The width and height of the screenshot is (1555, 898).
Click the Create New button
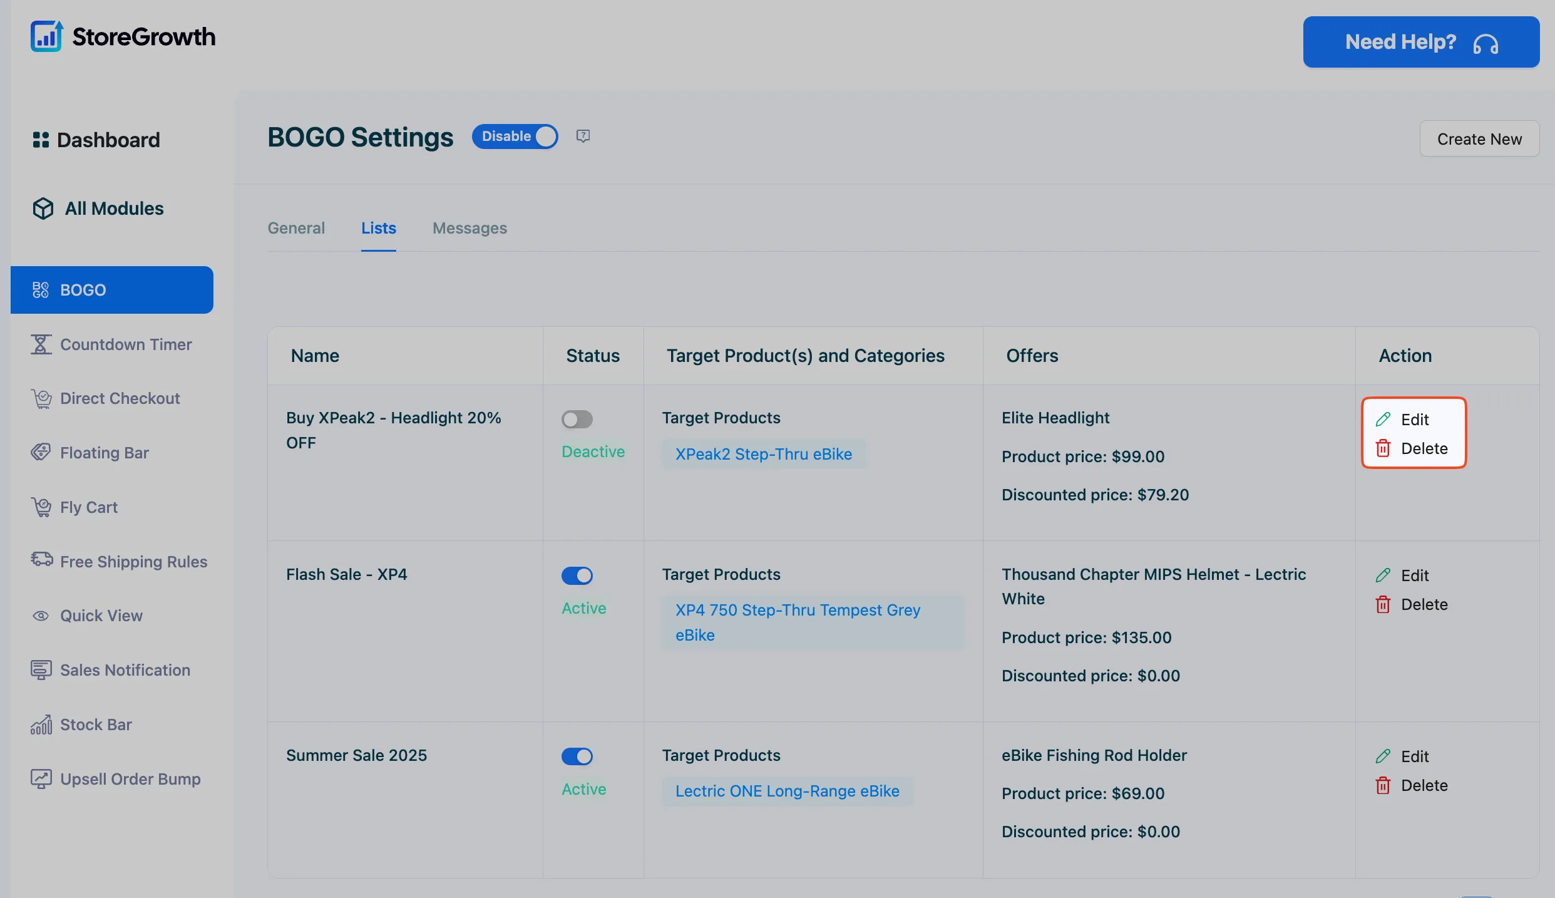[x=1479, y=139]
